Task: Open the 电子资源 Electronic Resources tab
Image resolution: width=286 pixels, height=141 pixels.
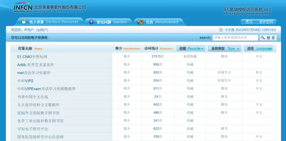Action: (50, 22)
